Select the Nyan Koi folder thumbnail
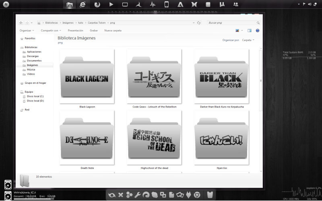 [222, 138]
